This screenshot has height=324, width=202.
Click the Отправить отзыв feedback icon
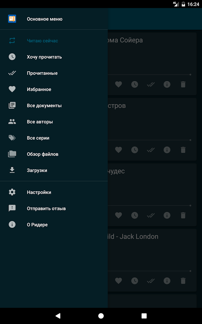[12, 208]
